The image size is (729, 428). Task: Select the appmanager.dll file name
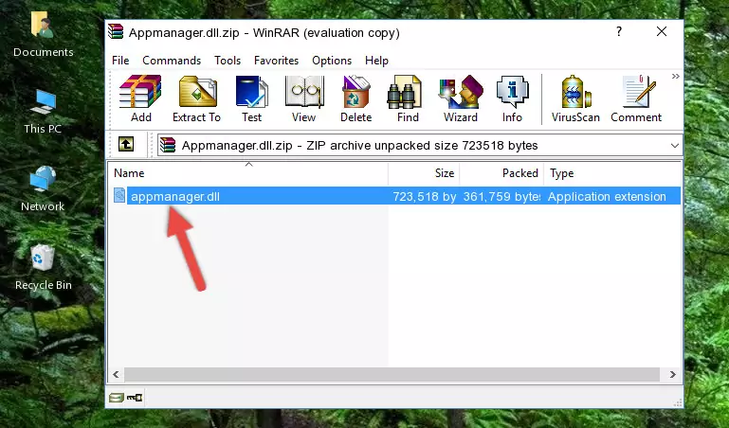(175, 196)
